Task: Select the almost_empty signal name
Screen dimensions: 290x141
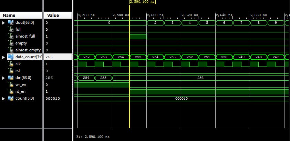Action: pos(28,50)
